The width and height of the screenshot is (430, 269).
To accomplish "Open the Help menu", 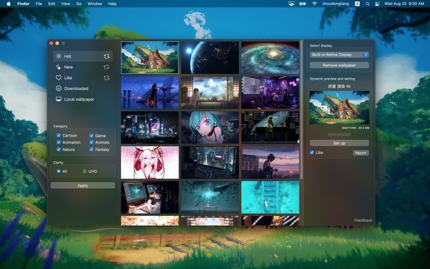I will click(112, 4).
